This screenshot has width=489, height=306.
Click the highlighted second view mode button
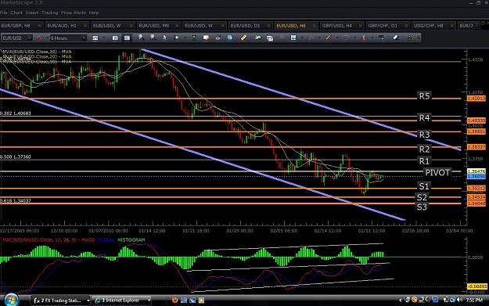pos(127,38)
